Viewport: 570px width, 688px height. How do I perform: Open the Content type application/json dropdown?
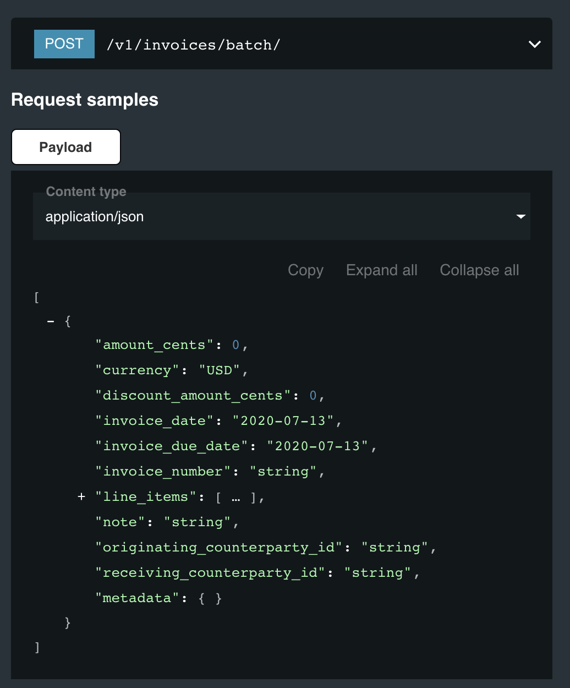282,216
